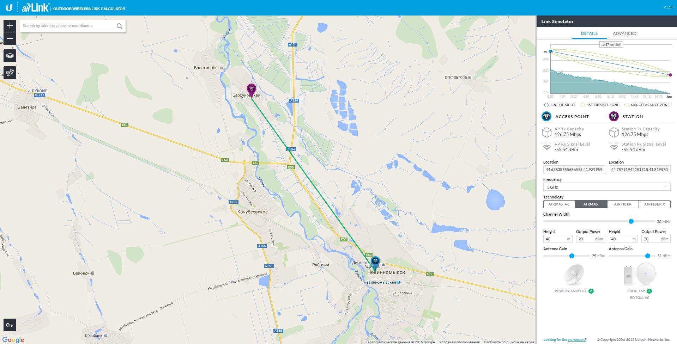This screenshot has height=344, width=677.
Task: Click the access point Height input field
Action: click(557, 239)
